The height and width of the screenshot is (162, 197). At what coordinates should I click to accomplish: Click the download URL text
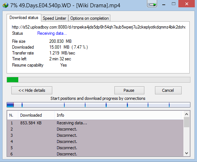(99, 27)
